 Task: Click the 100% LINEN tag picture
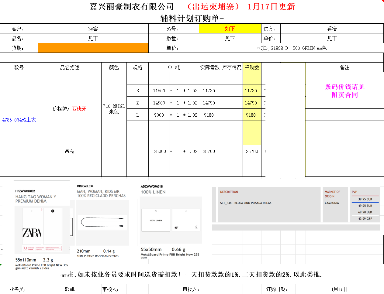[171, 220]
